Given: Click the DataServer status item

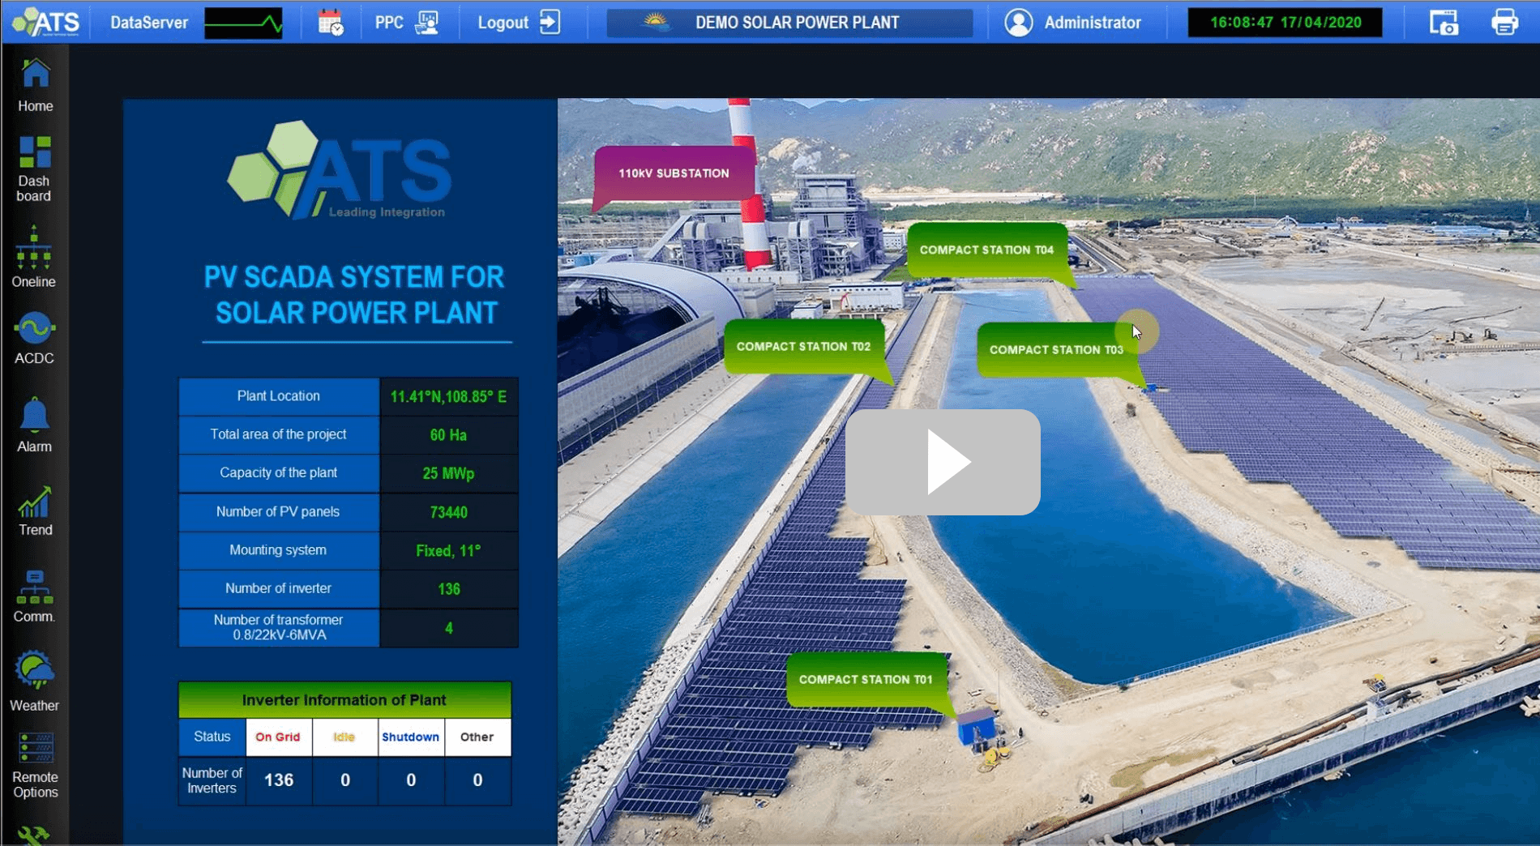Looking at the screenshot, I should click(149, 23).
